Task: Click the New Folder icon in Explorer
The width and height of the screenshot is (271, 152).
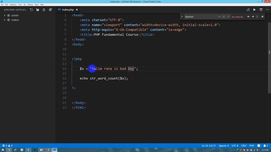Action: (38, 10)
